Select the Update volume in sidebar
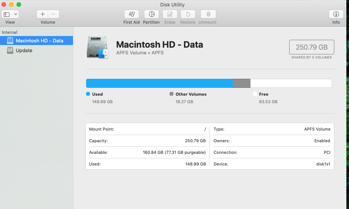The width and height of the screenshot is (349, 209). click(36, 50)
